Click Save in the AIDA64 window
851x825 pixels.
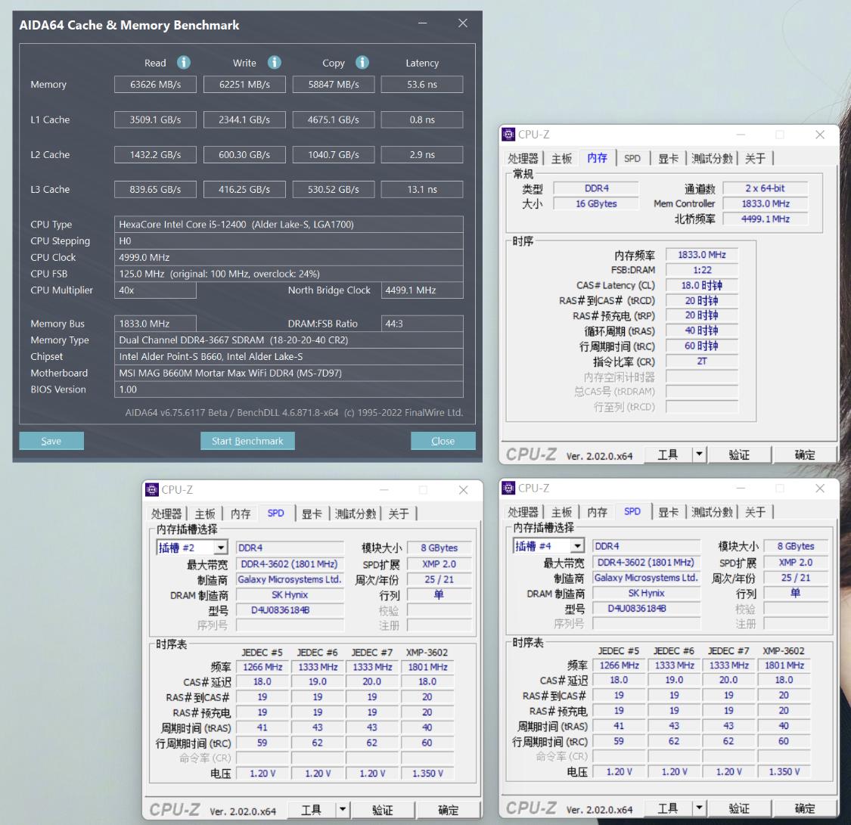coord(51,440)
